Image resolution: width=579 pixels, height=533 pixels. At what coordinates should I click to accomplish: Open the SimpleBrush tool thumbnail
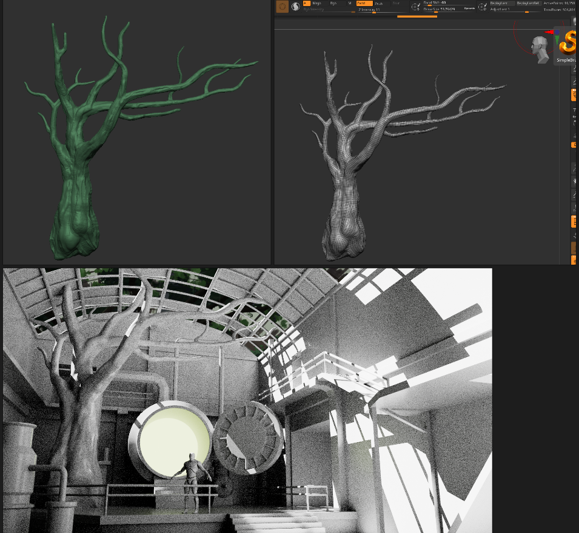(566, 46)
